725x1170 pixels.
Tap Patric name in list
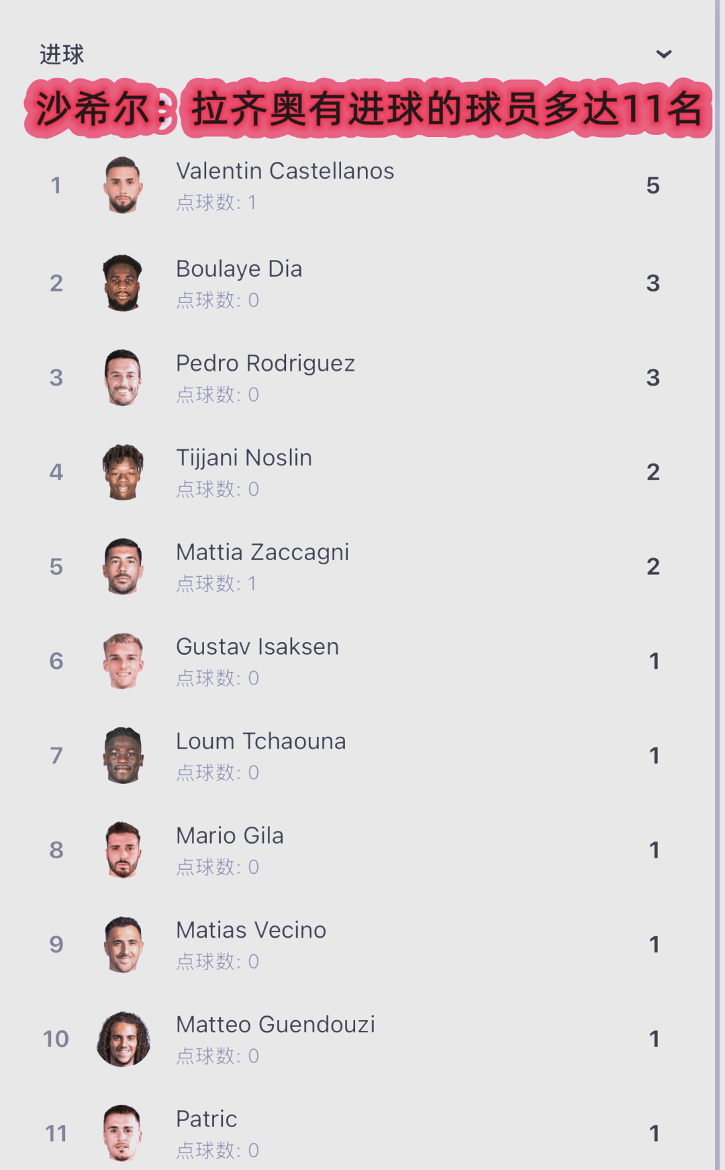[x=207, y=1119]
